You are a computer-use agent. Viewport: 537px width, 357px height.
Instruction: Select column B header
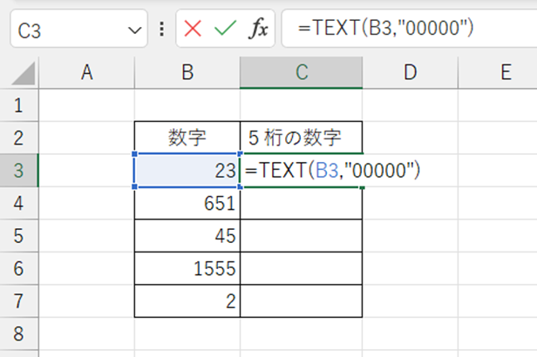point(187,73)
